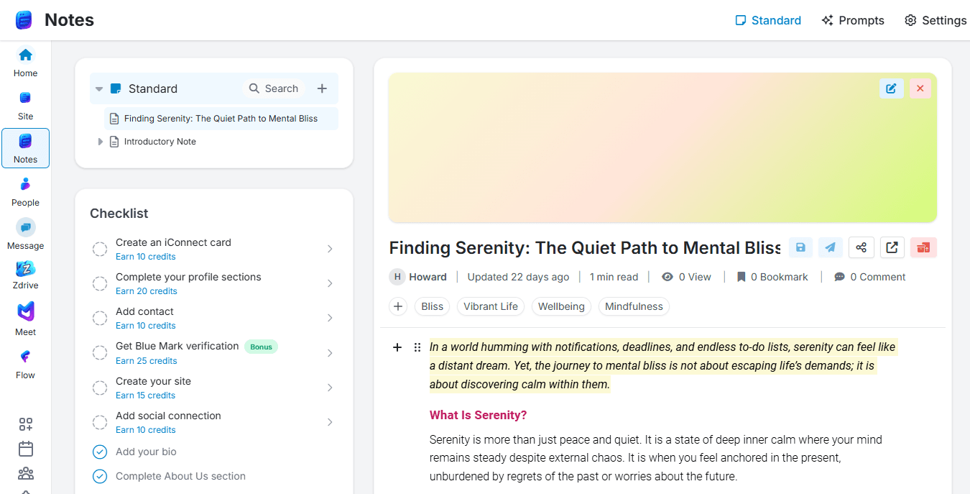Click the blue edit cover icon
970x494 pixels.
(891, 88)
